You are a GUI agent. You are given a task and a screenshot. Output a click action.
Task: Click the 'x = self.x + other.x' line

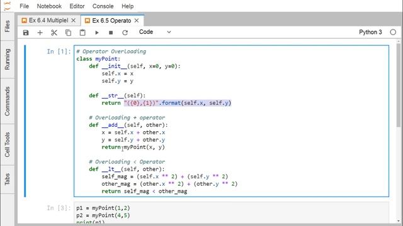point(133,132)
